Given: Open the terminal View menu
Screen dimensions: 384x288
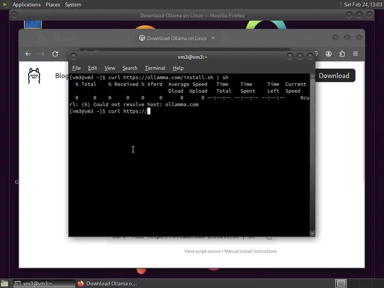Looking at the screenshot, I should (x=110, y=68).
